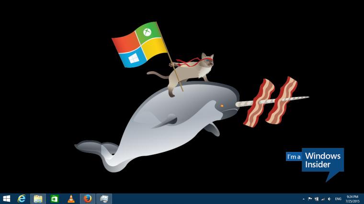364x204 pixels.
Task: Open the Windows Start button
Action: (7, 199)
